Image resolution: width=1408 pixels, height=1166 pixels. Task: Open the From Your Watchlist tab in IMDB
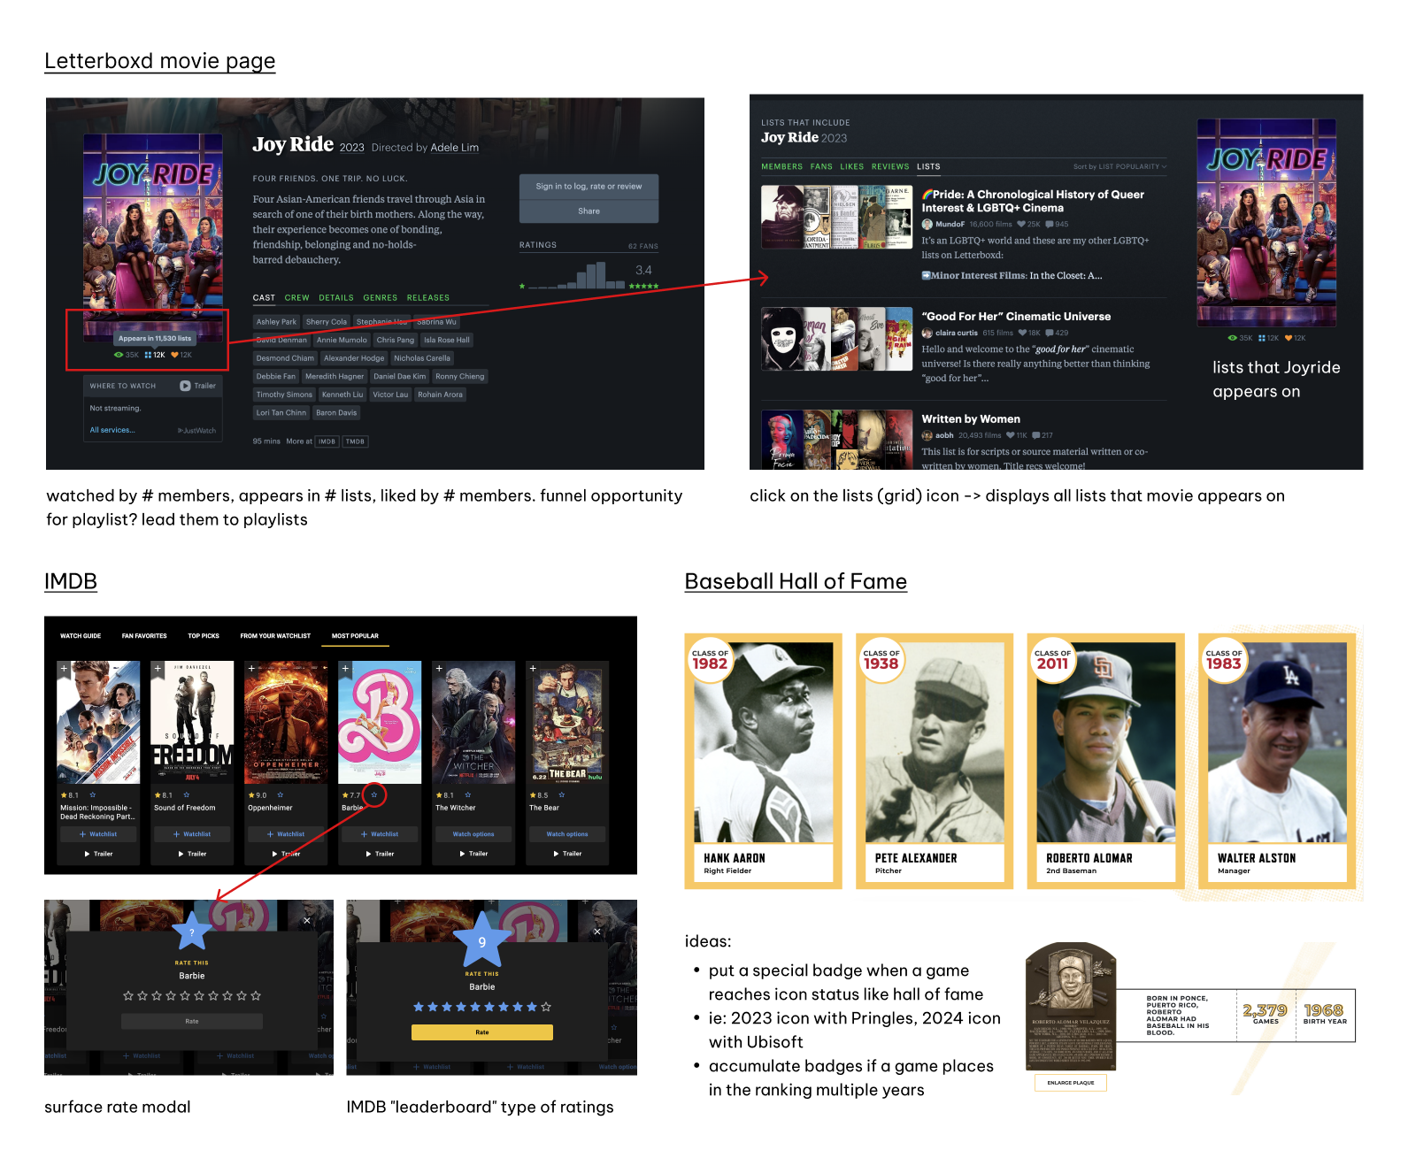point(275,636)
